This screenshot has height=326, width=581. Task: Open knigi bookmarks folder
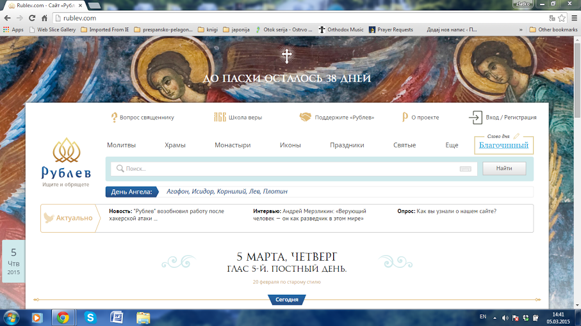click(x=208, y=29)
